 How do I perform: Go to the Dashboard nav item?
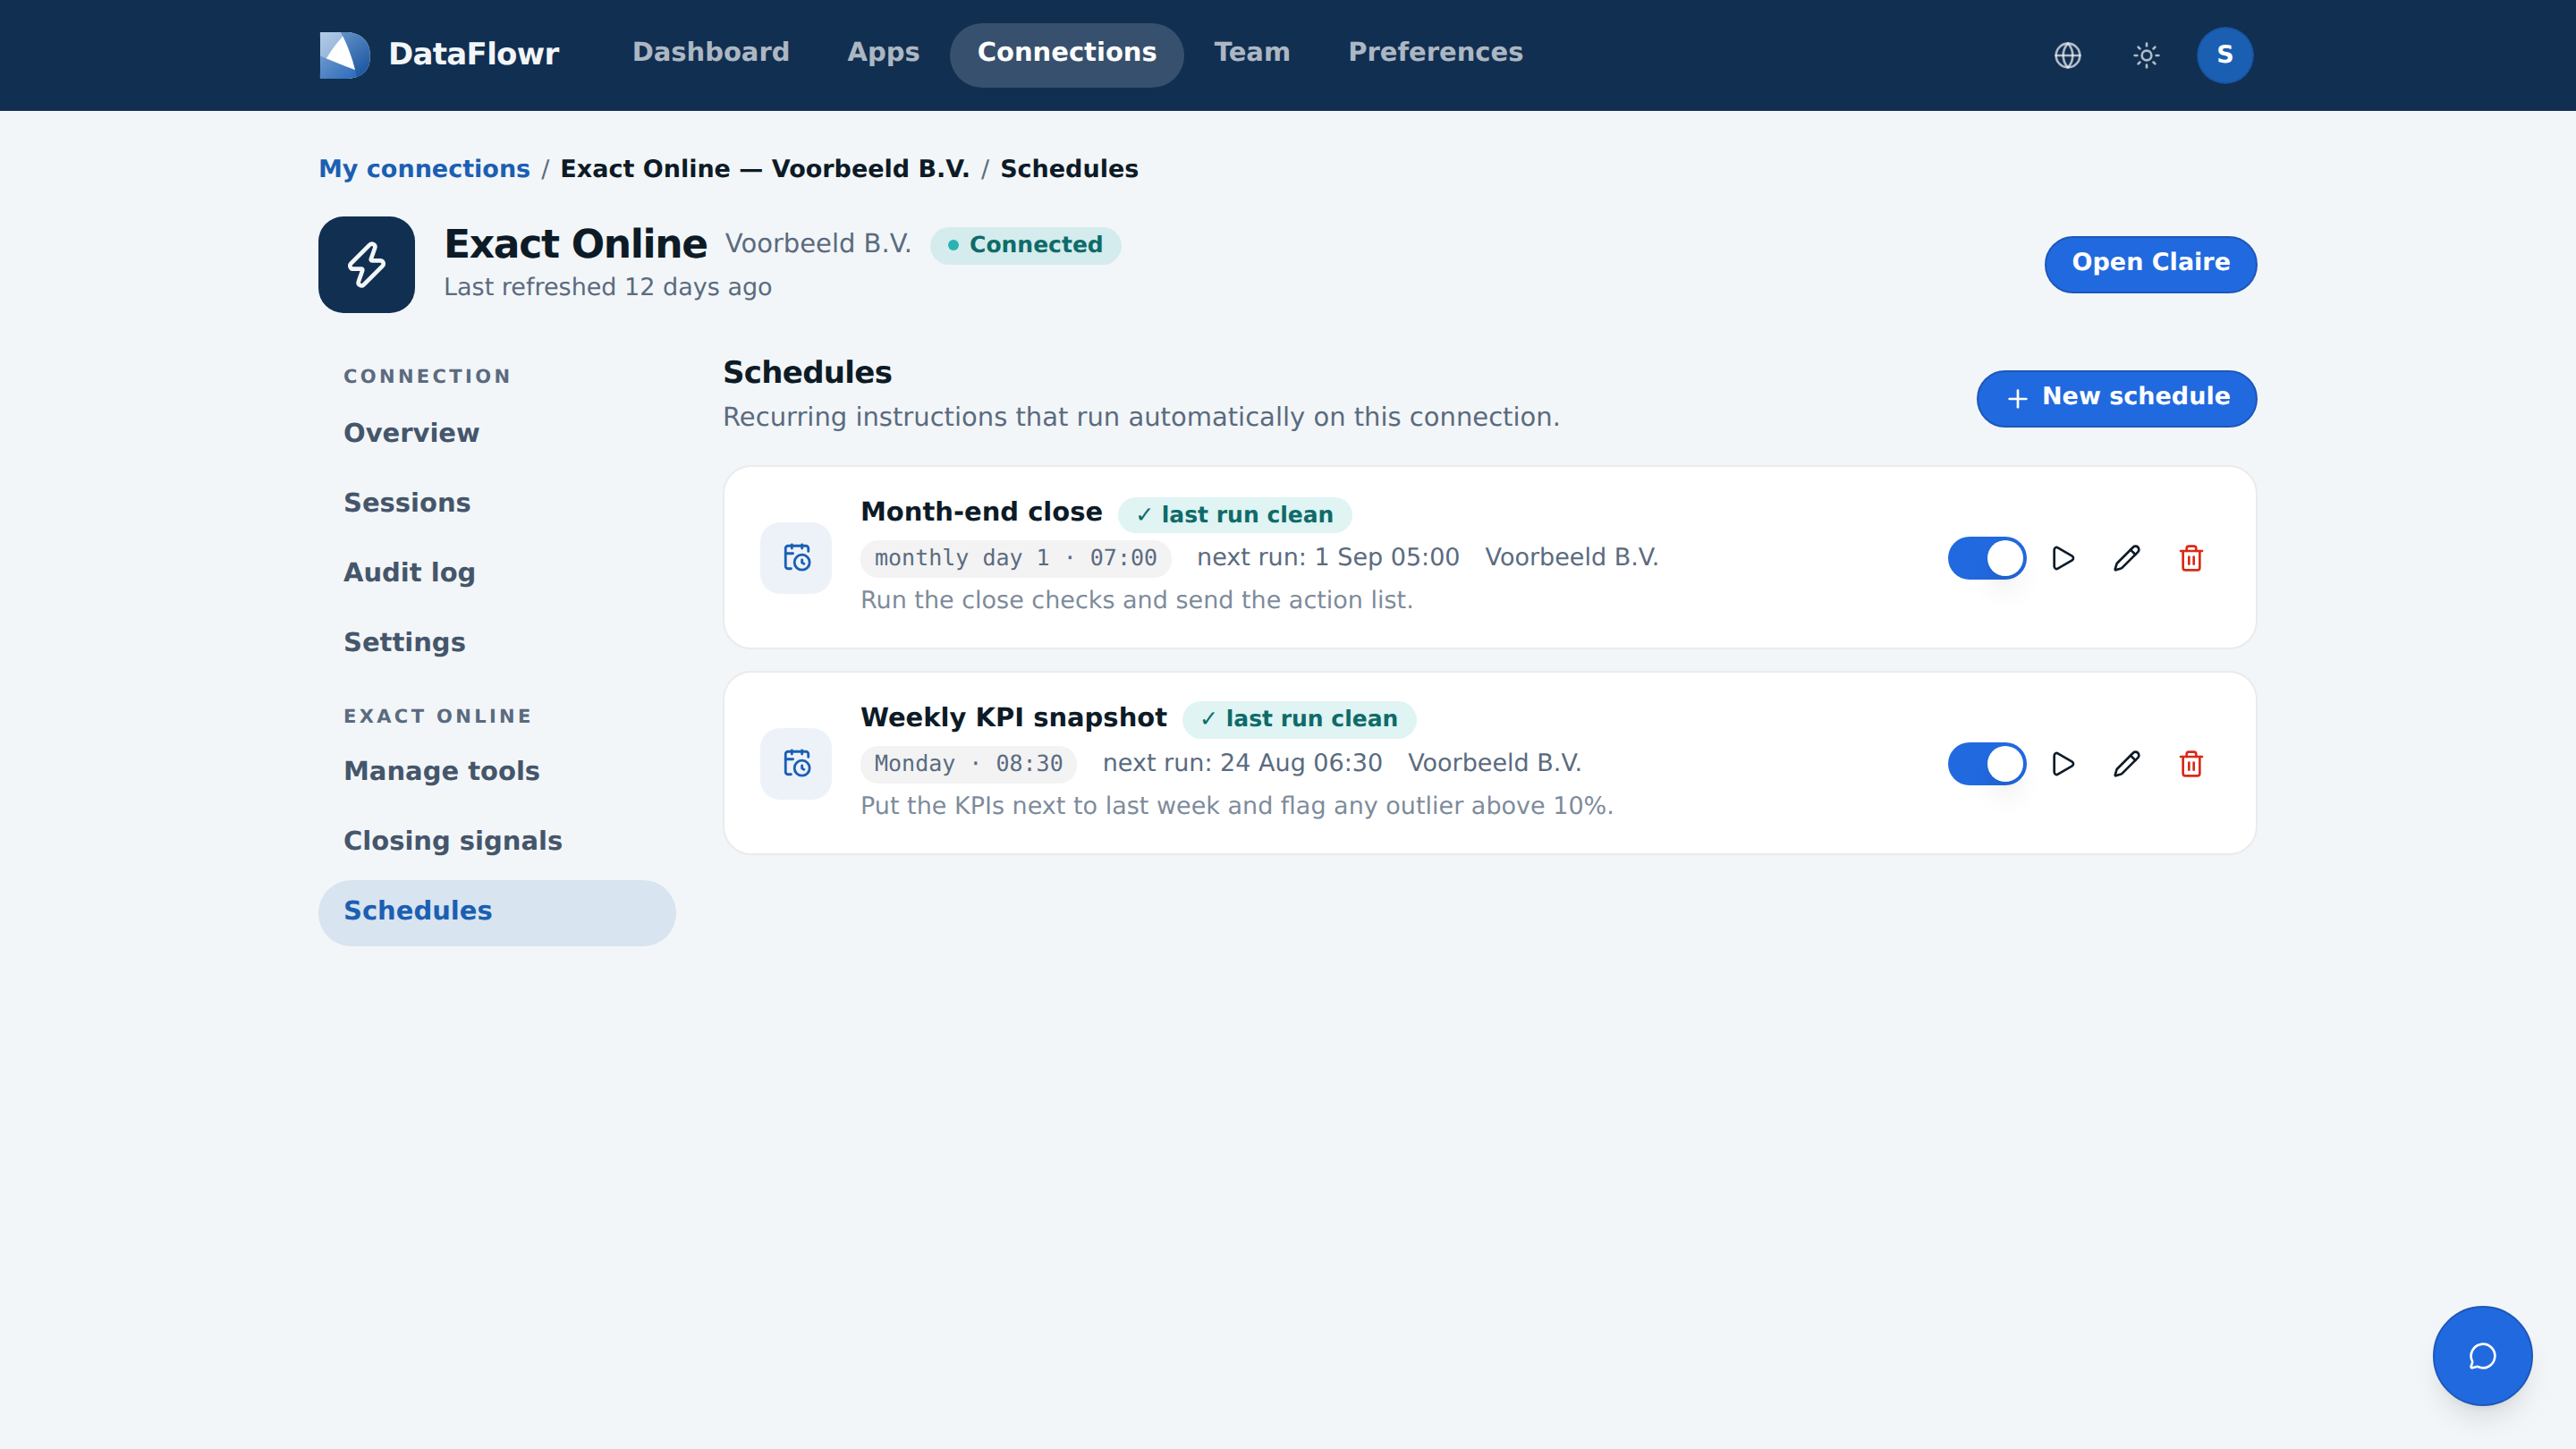(711, 52)
